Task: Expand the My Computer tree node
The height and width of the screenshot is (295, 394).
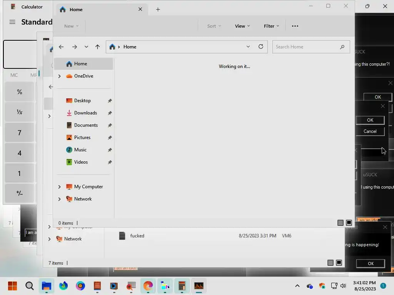Action: (60, 187)
